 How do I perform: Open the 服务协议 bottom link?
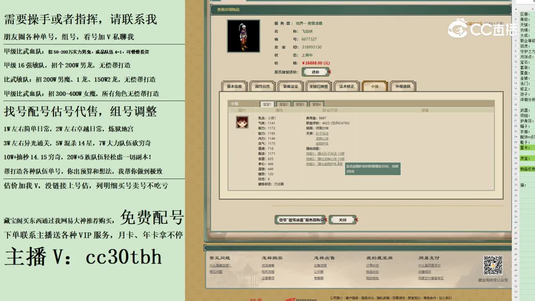click(x=368, y=298)
